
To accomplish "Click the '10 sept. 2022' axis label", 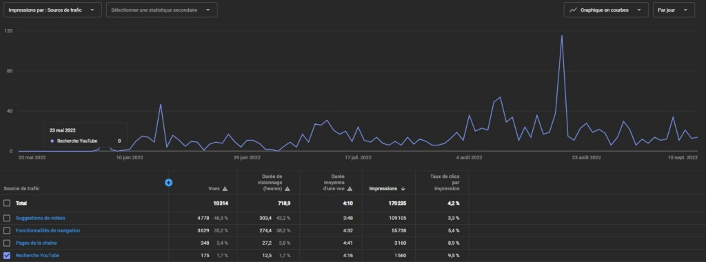I will (683, 158).
